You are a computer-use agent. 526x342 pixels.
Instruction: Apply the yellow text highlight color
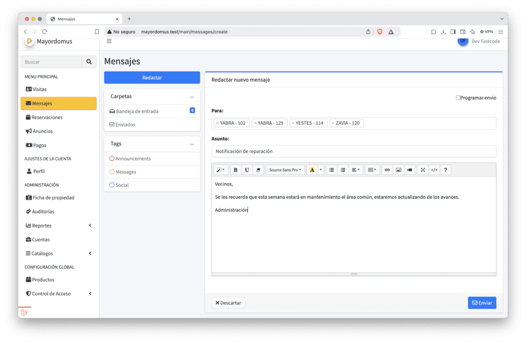(x=311, y=170)
